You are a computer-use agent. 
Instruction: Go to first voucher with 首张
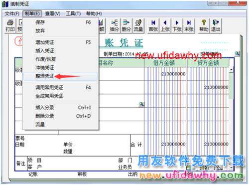[x=153, y=25]
